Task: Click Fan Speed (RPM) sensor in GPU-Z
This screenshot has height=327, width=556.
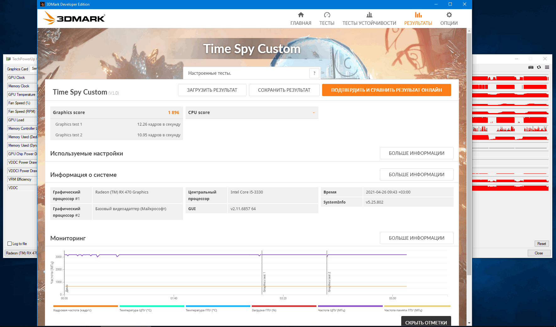Action: click(x=22, y=112)
